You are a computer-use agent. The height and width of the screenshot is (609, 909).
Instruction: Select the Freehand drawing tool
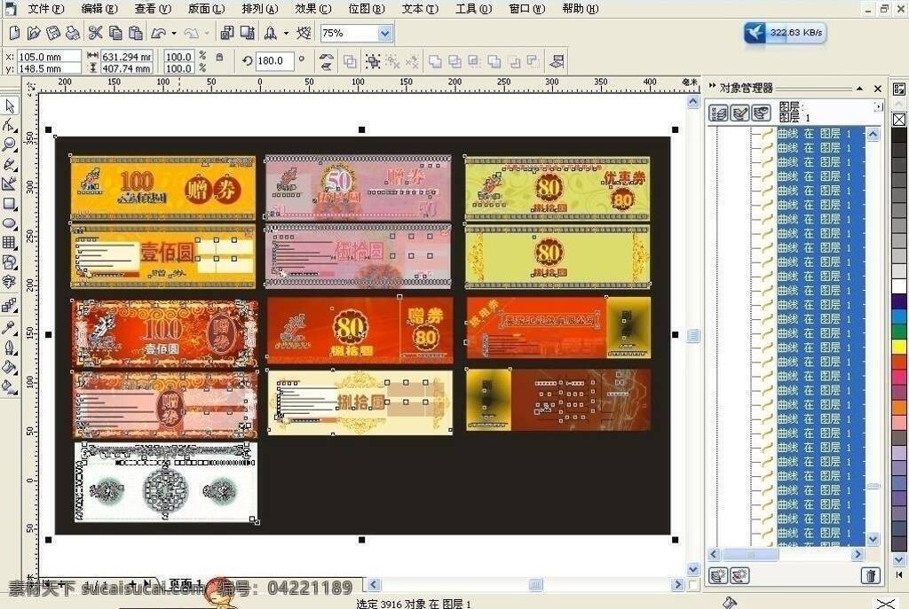(x=10, y=164)
